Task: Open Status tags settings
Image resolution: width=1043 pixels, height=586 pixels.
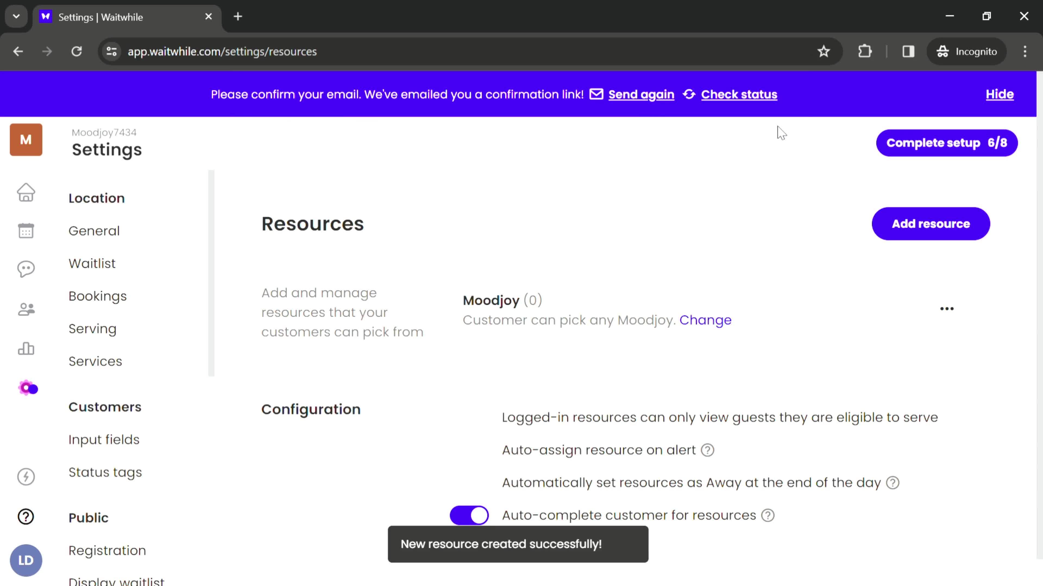Action: (x=105, y=473)
